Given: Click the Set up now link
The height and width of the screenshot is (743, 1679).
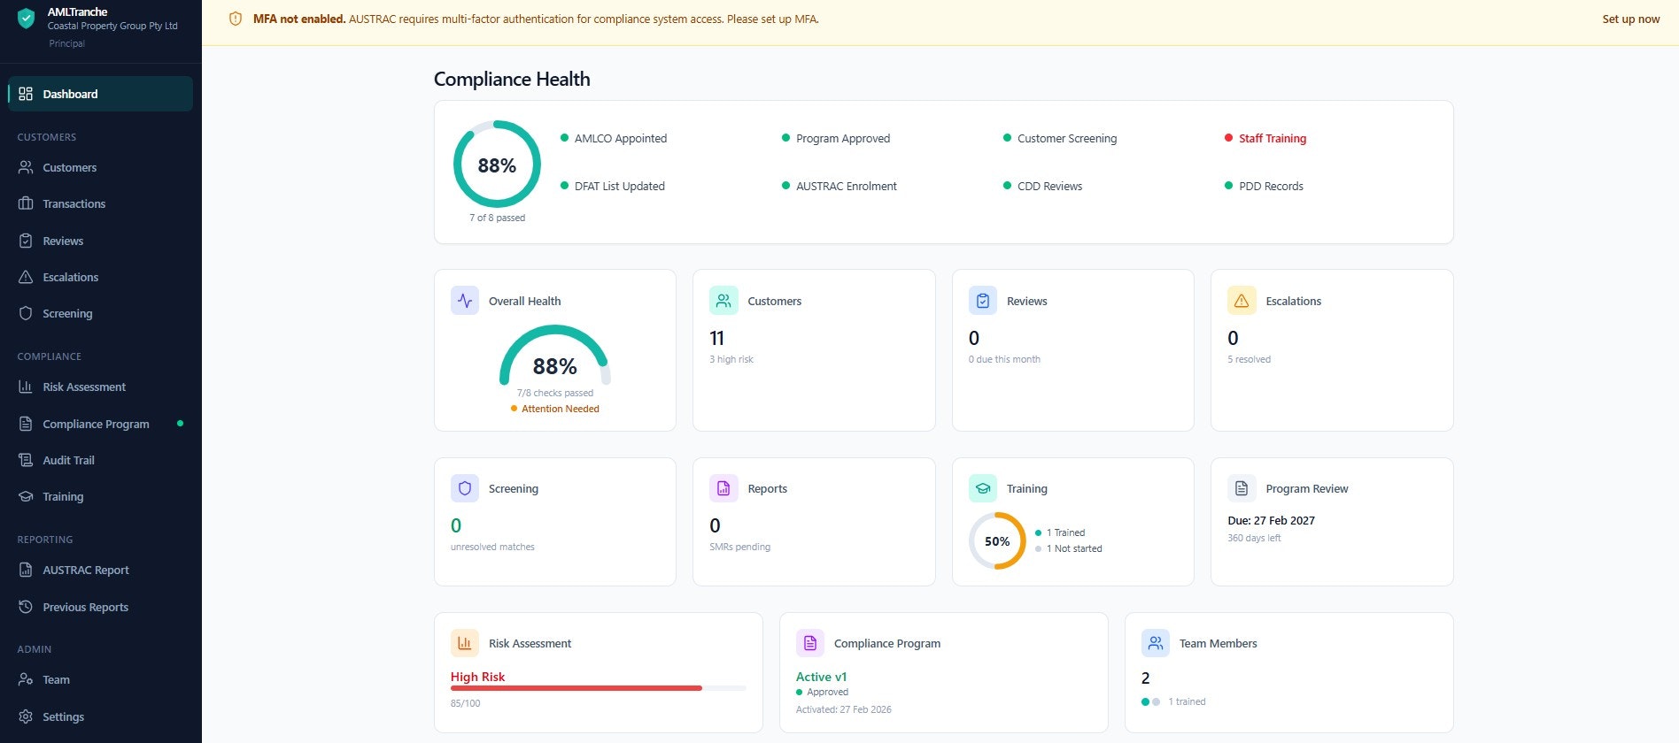Looking at the screenshot, I should tap(1630, 19).
